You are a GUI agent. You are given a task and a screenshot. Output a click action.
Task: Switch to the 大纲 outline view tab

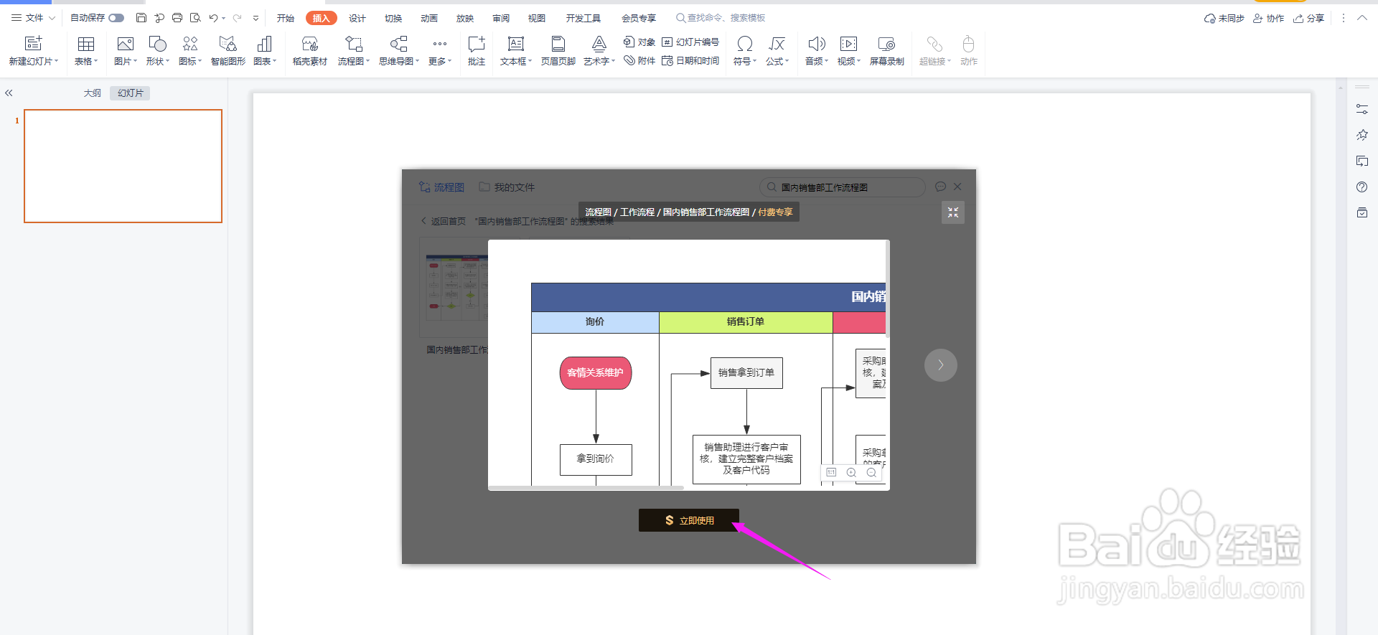click(93, 93)
